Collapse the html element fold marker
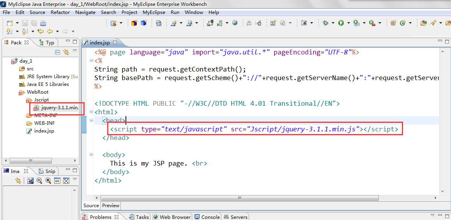This screenshot has width=451, height=220. [92, 112]
